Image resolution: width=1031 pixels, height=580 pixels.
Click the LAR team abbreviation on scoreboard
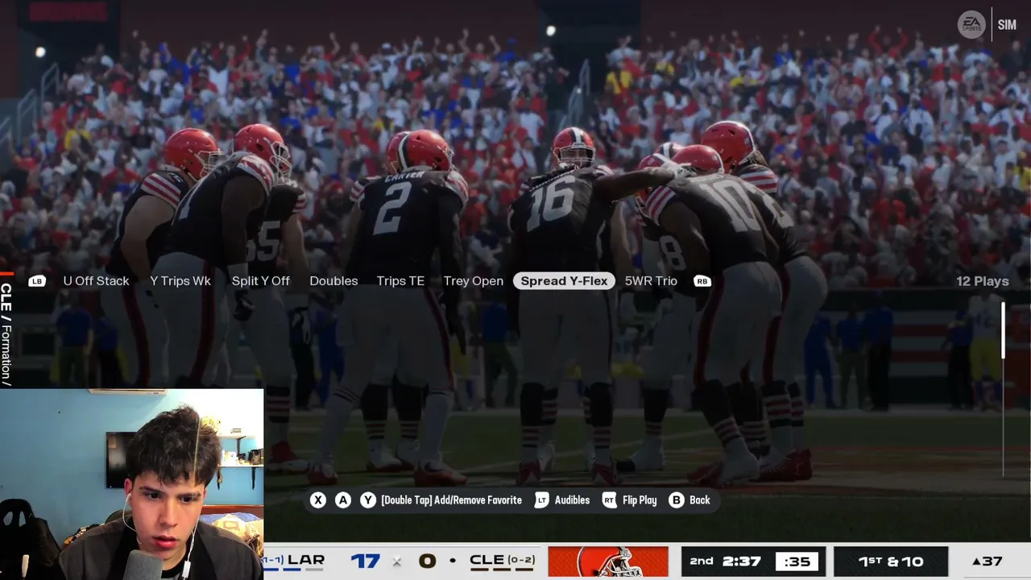click(306, 560)
